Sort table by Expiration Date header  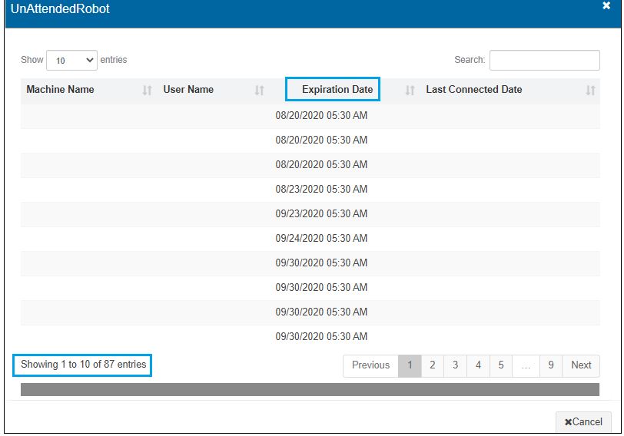coord(337,90)
